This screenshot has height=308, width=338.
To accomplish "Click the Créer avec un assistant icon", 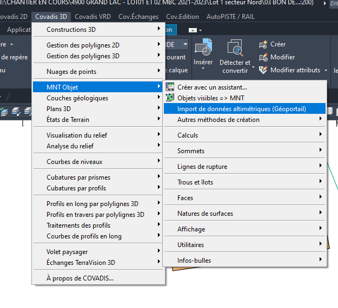I will pyautogui.click(x=170, y=87).
